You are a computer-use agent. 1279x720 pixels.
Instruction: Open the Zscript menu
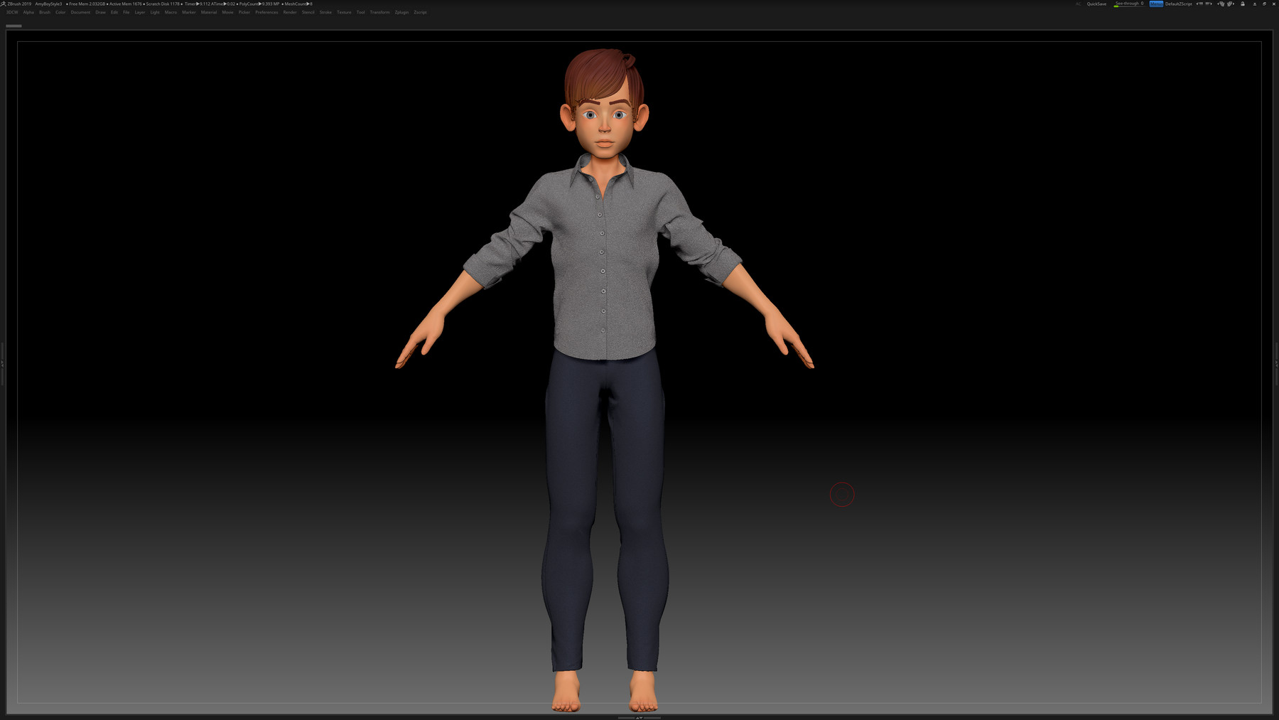pos(420,12)
